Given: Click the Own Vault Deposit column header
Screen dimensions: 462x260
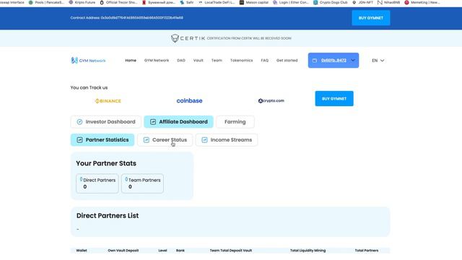Looking at the screenshot, I should [x=123, y=251].
